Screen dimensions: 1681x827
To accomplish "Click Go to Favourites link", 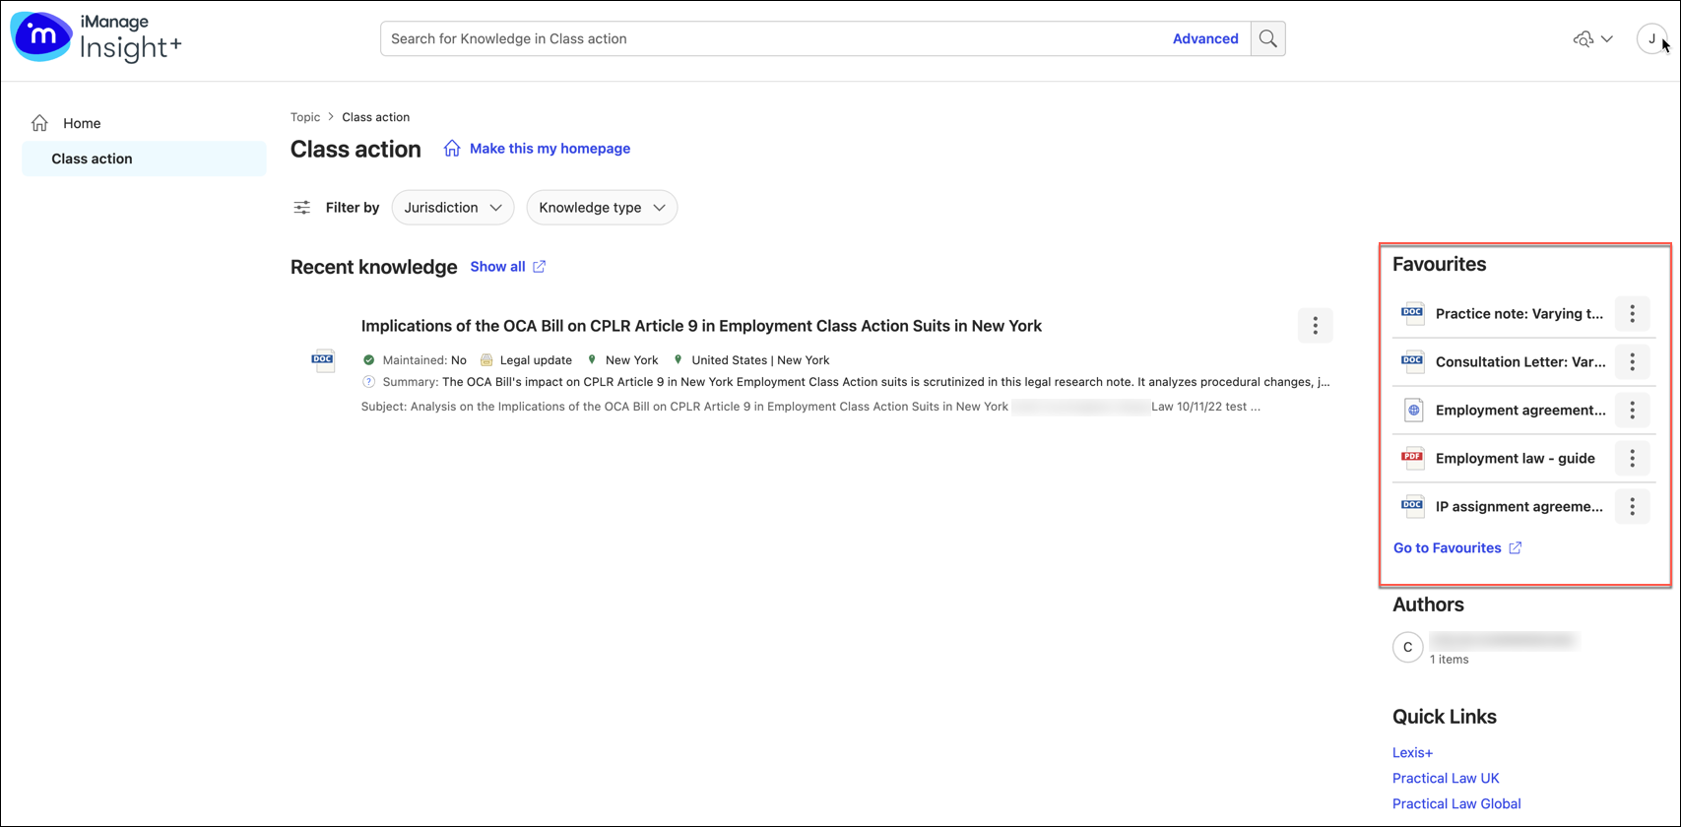I will 1447,548.
